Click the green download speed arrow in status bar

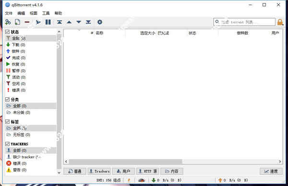(154, 180)
